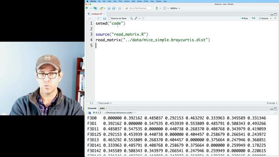Image resolution: width=279 pixels, height=157 pixels.
Task: Switch to the Console tab
Action: [92, 108]
